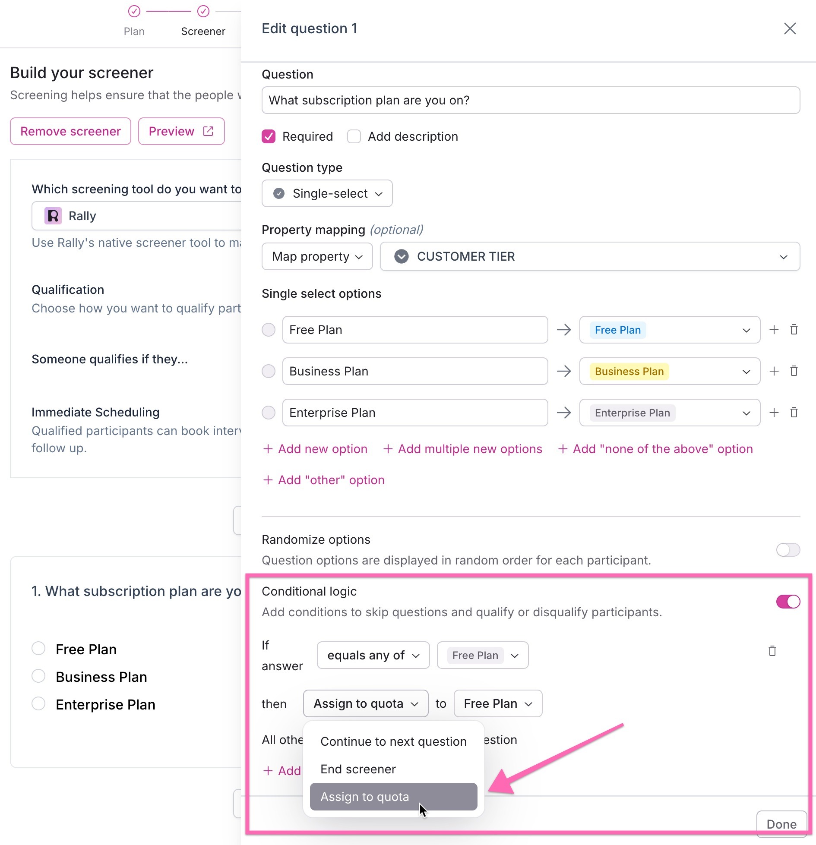Add option after Enterprise Plan row

(774, 413)
